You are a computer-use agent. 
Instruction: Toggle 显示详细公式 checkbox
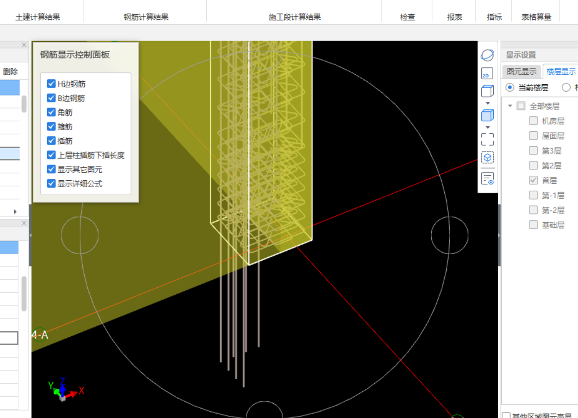[51, 183]
